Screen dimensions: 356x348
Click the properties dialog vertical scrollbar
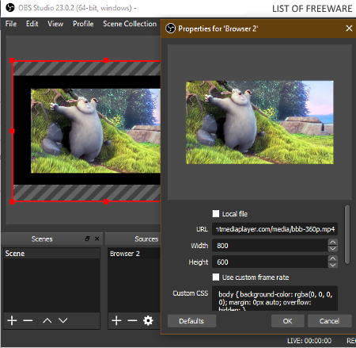pyautogui.click(x=347, y=234)
